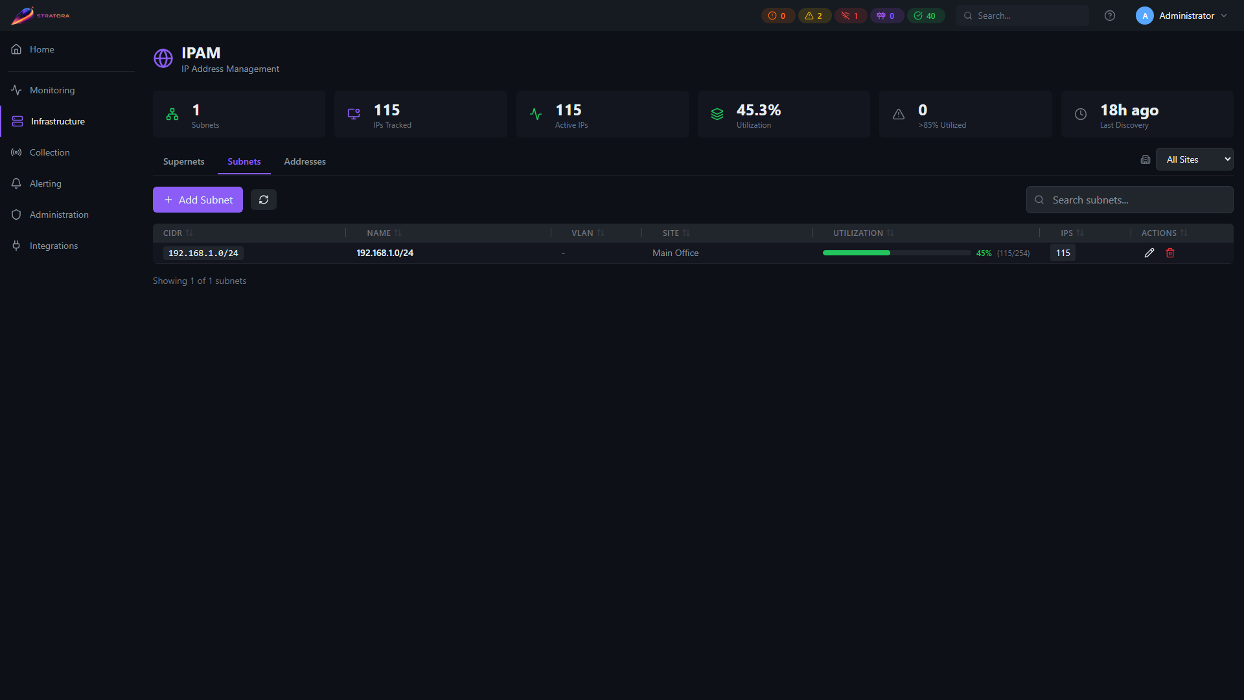This screenshot has width=1244, height=700.
Task: Sort by the Utilization column
Action: click(863, 233)
